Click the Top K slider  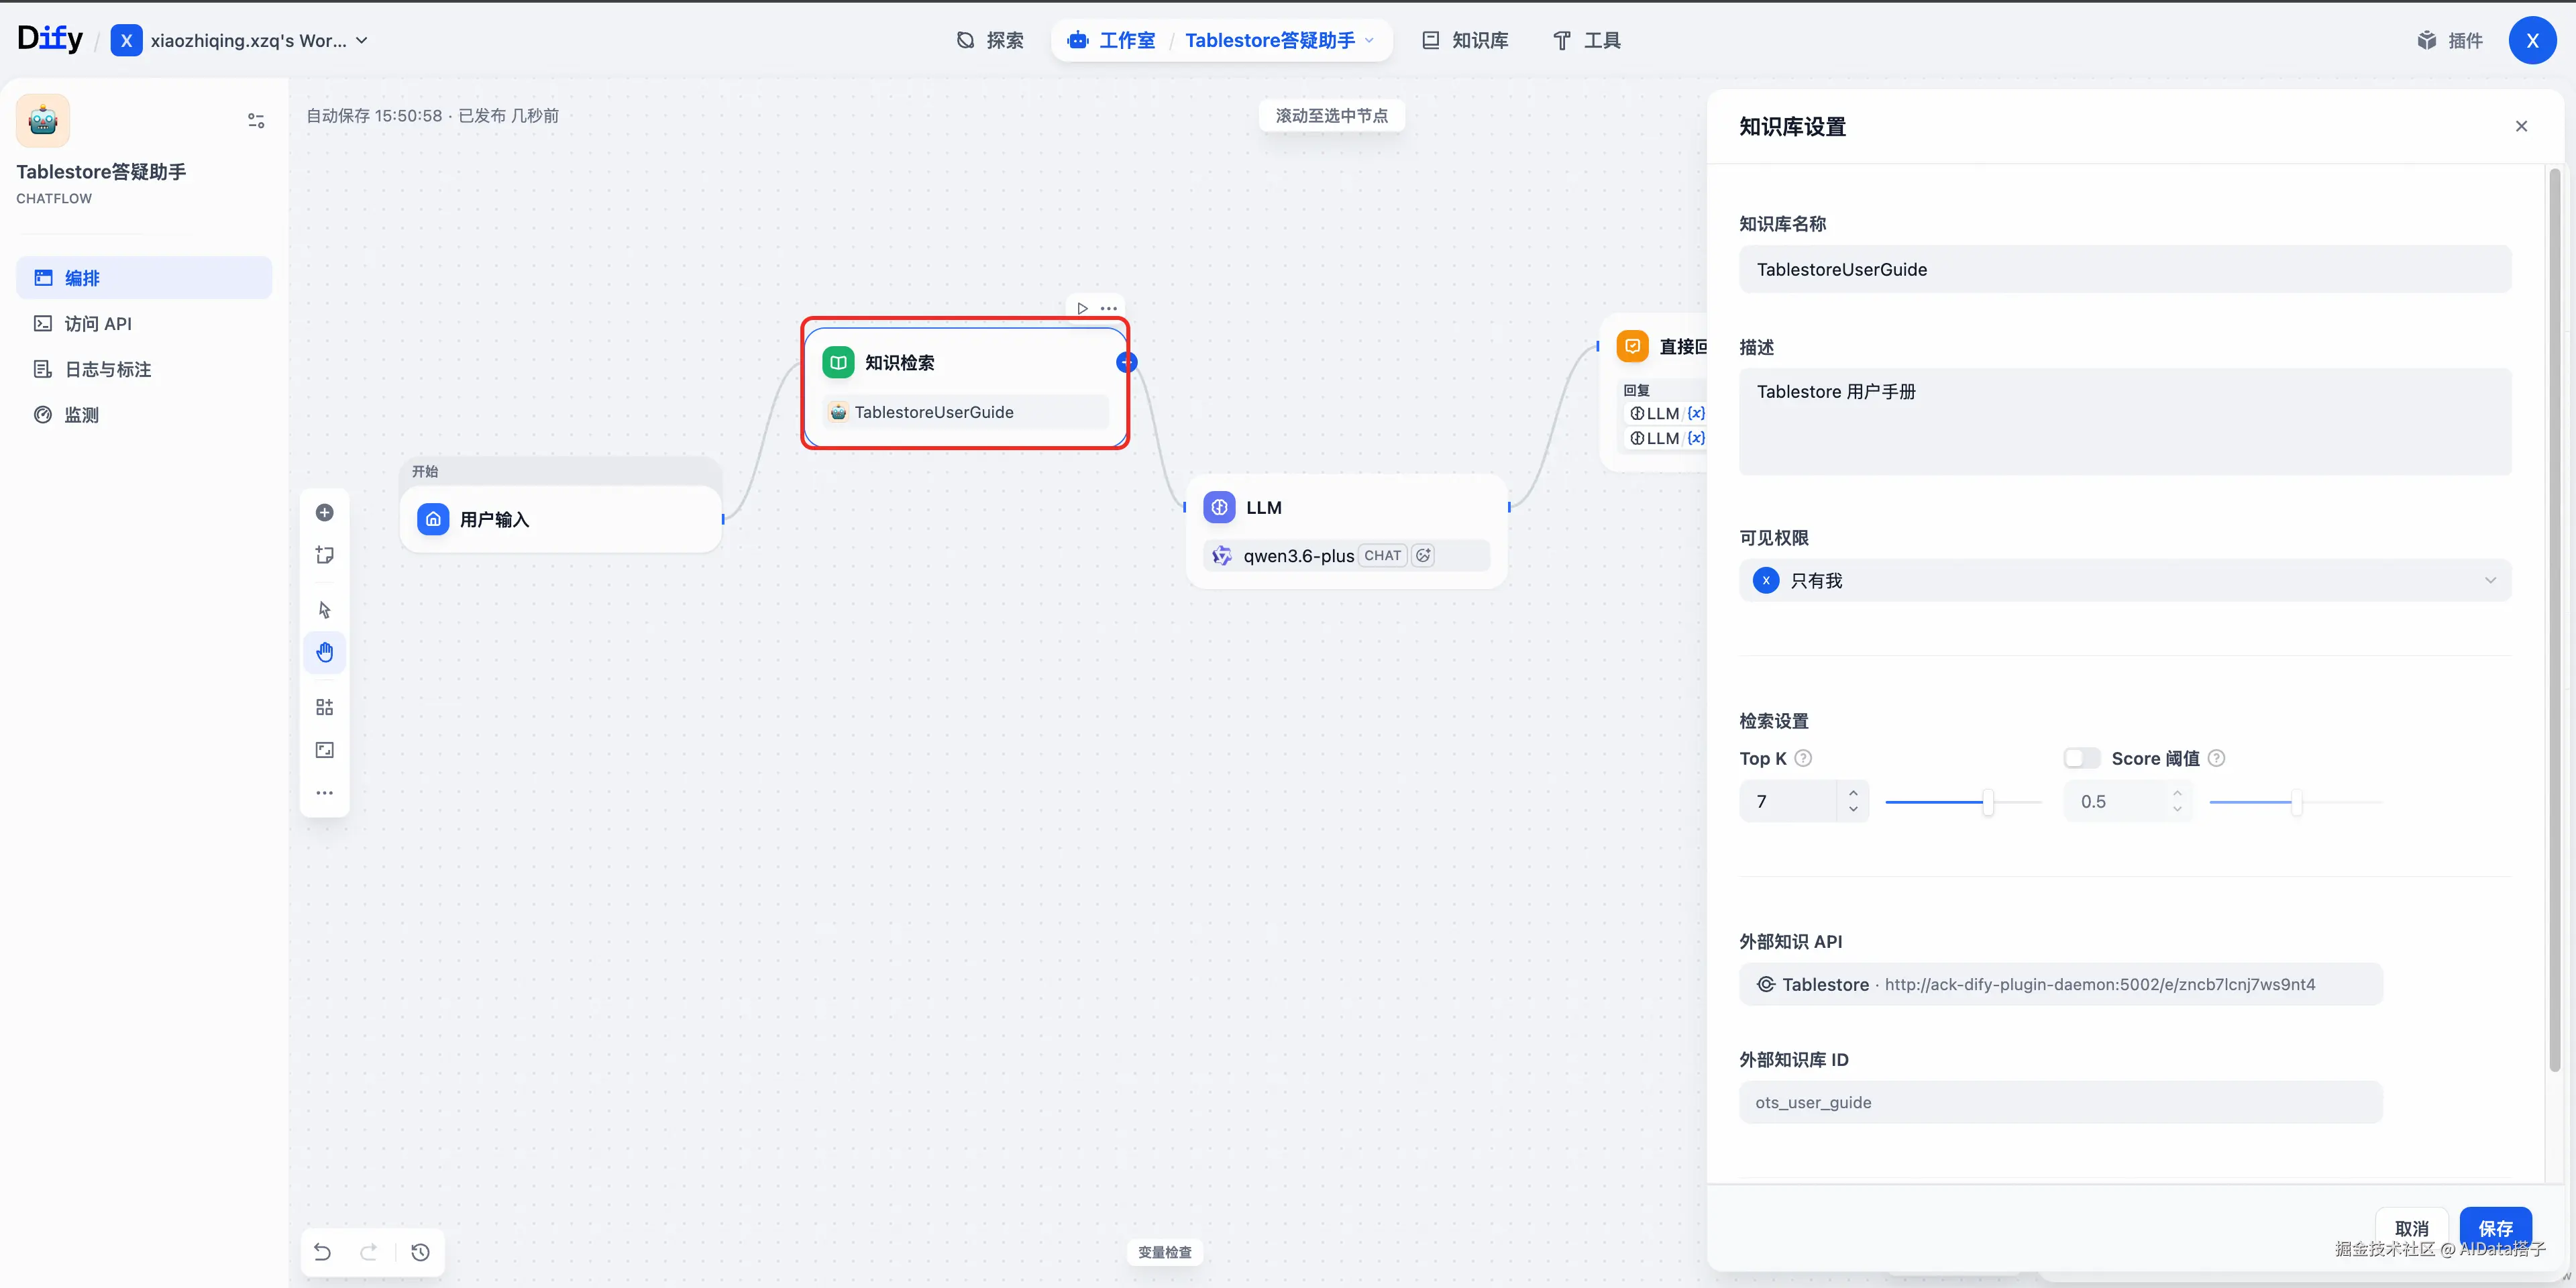1963,802
